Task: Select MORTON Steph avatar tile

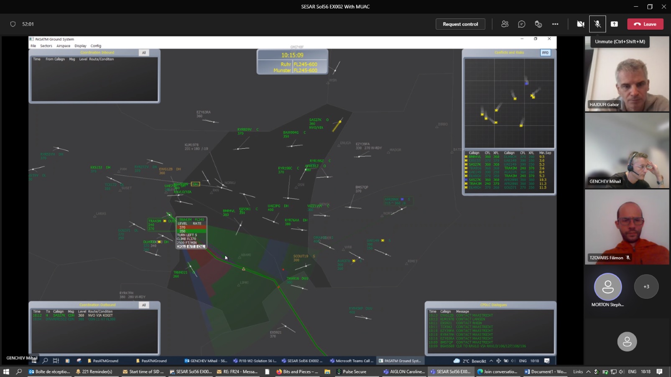Action: [608, 287]
